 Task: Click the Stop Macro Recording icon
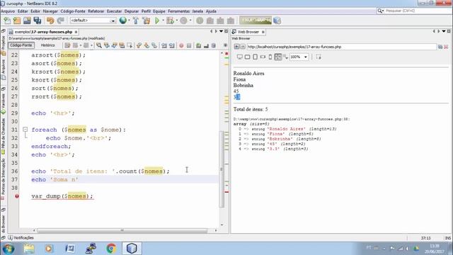[x=189, y=45]
